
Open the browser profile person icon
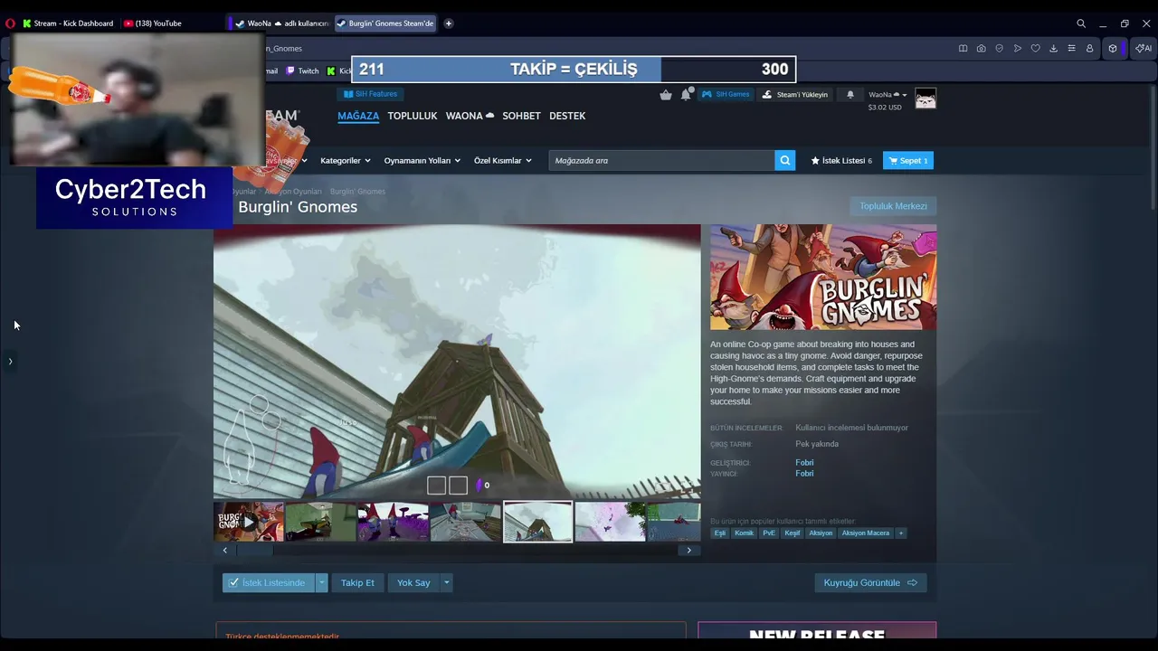point(1089,48)
